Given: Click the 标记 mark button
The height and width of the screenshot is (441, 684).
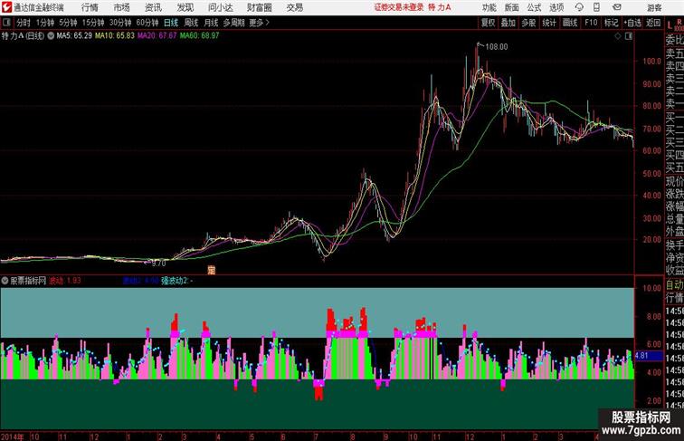Looking at the screenshot, I should coord(611,23).
